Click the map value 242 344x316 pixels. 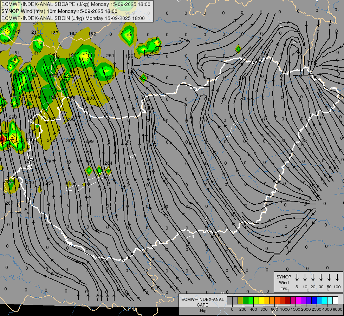pos(51,140)
